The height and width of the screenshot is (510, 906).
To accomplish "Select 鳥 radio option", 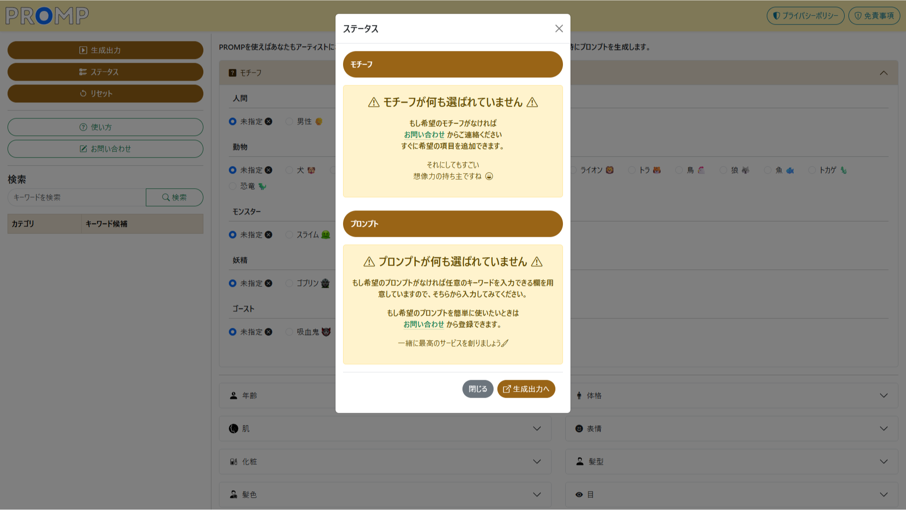I will point(679,170).
